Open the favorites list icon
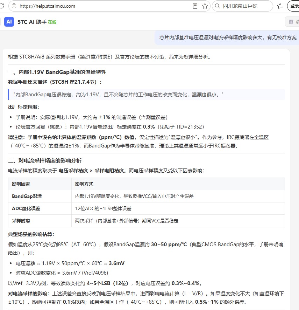299x310 pixels. point(280,6)
